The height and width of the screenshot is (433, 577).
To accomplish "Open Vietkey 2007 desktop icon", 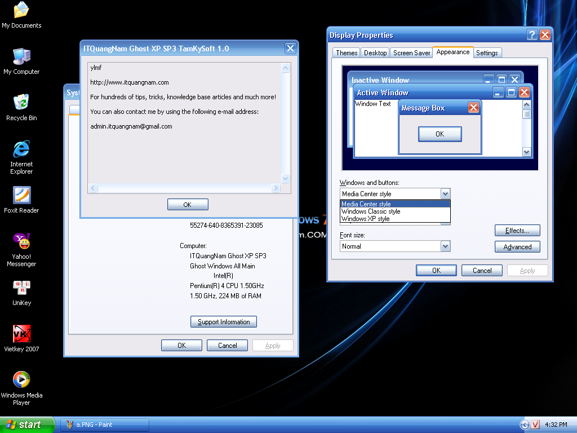I will point(21,339).
